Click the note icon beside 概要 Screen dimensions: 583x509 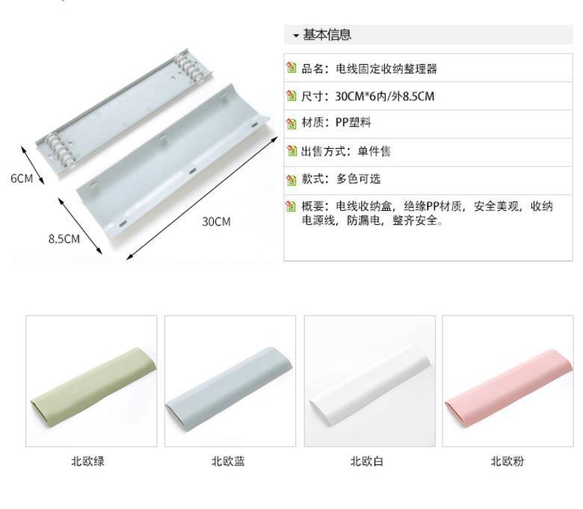pyautogui.click(x=291, y=206)
